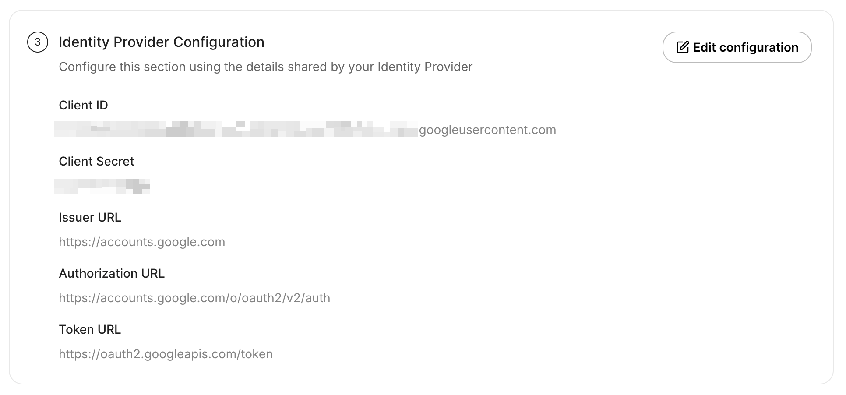Click the oauth2/v2/auth authorization link

coord(195,297)
